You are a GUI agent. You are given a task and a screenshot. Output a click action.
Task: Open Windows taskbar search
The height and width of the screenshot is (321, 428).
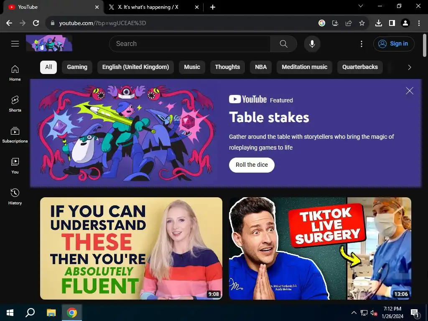coord(30,313)
